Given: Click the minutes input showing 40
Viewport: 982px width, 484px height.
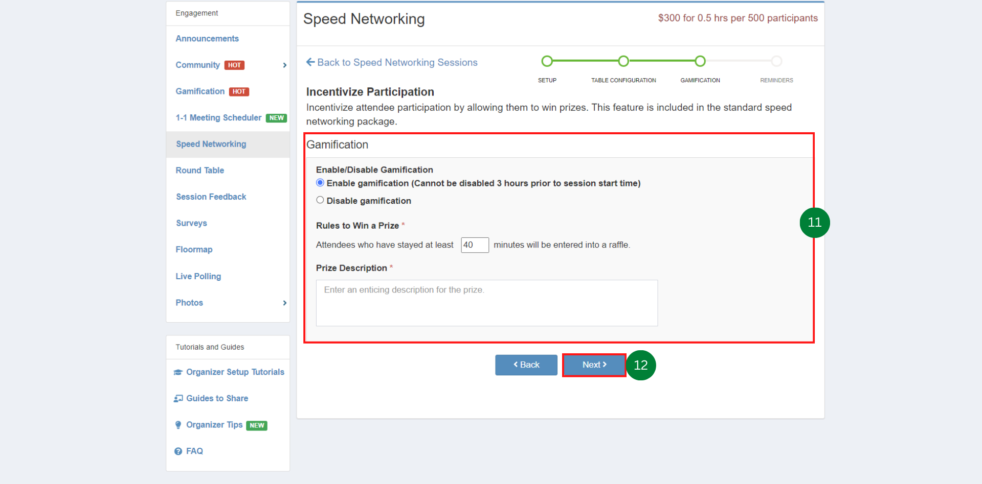Looking at the screenshot, I should tap(475, 245).
